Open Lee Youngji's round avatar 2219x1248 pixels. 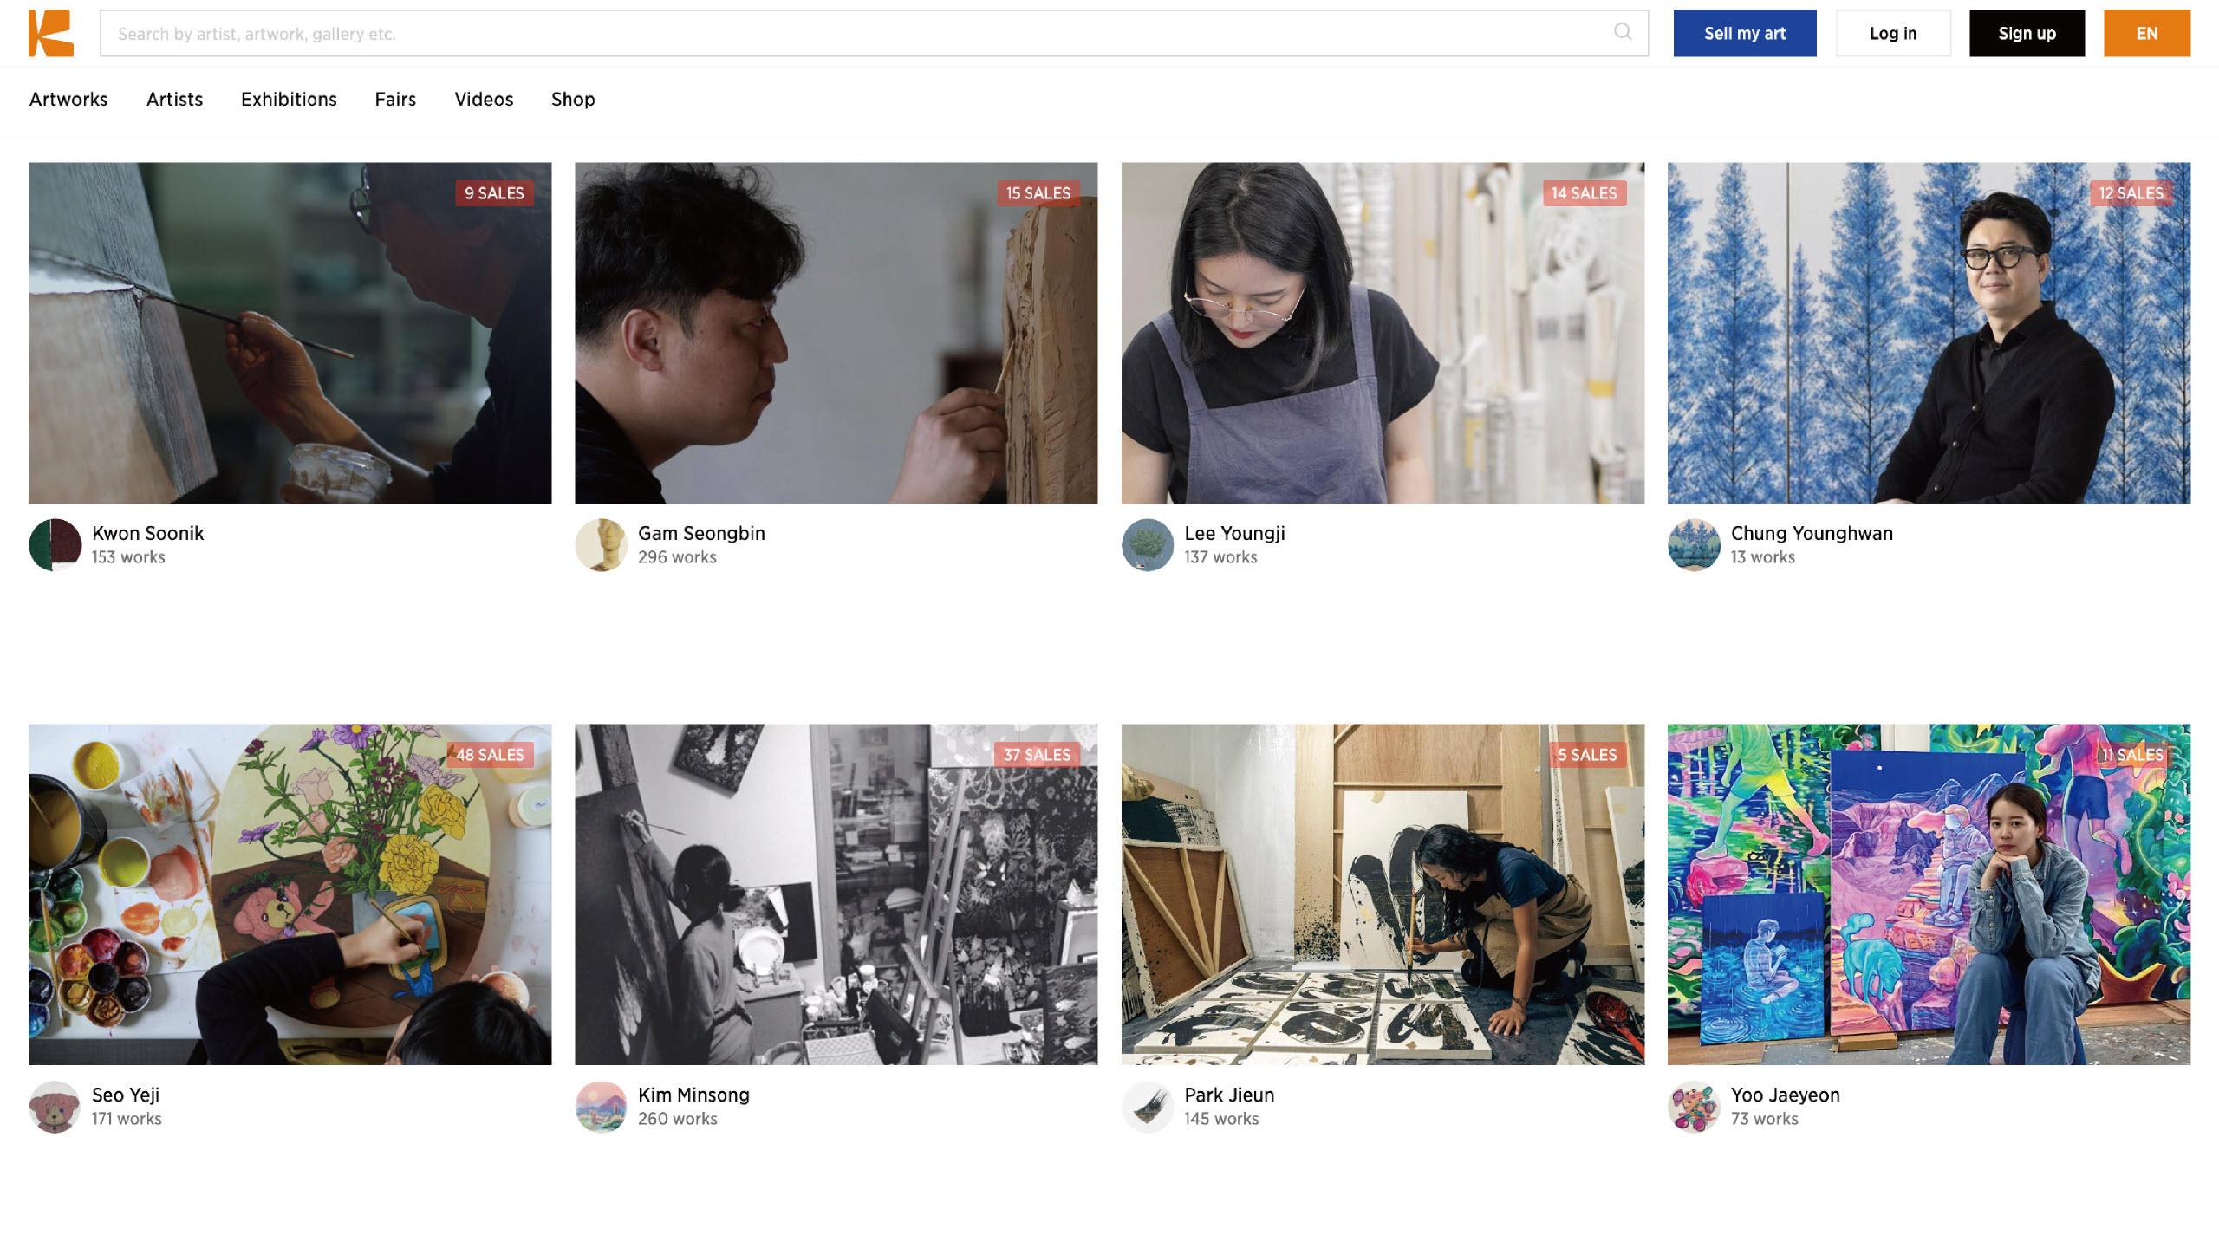(x=1148, y=545)
